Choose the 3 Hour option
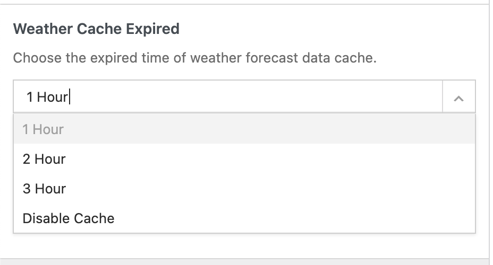Image resolution: width=493 pixels, height=265 pixels. (x=244, y=189)
